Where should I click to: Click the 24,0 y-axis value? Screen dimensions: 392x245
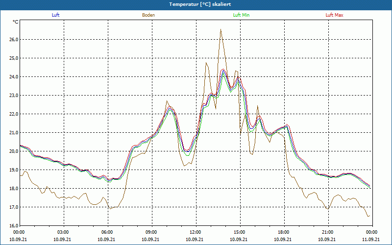[x=14, y=77]
